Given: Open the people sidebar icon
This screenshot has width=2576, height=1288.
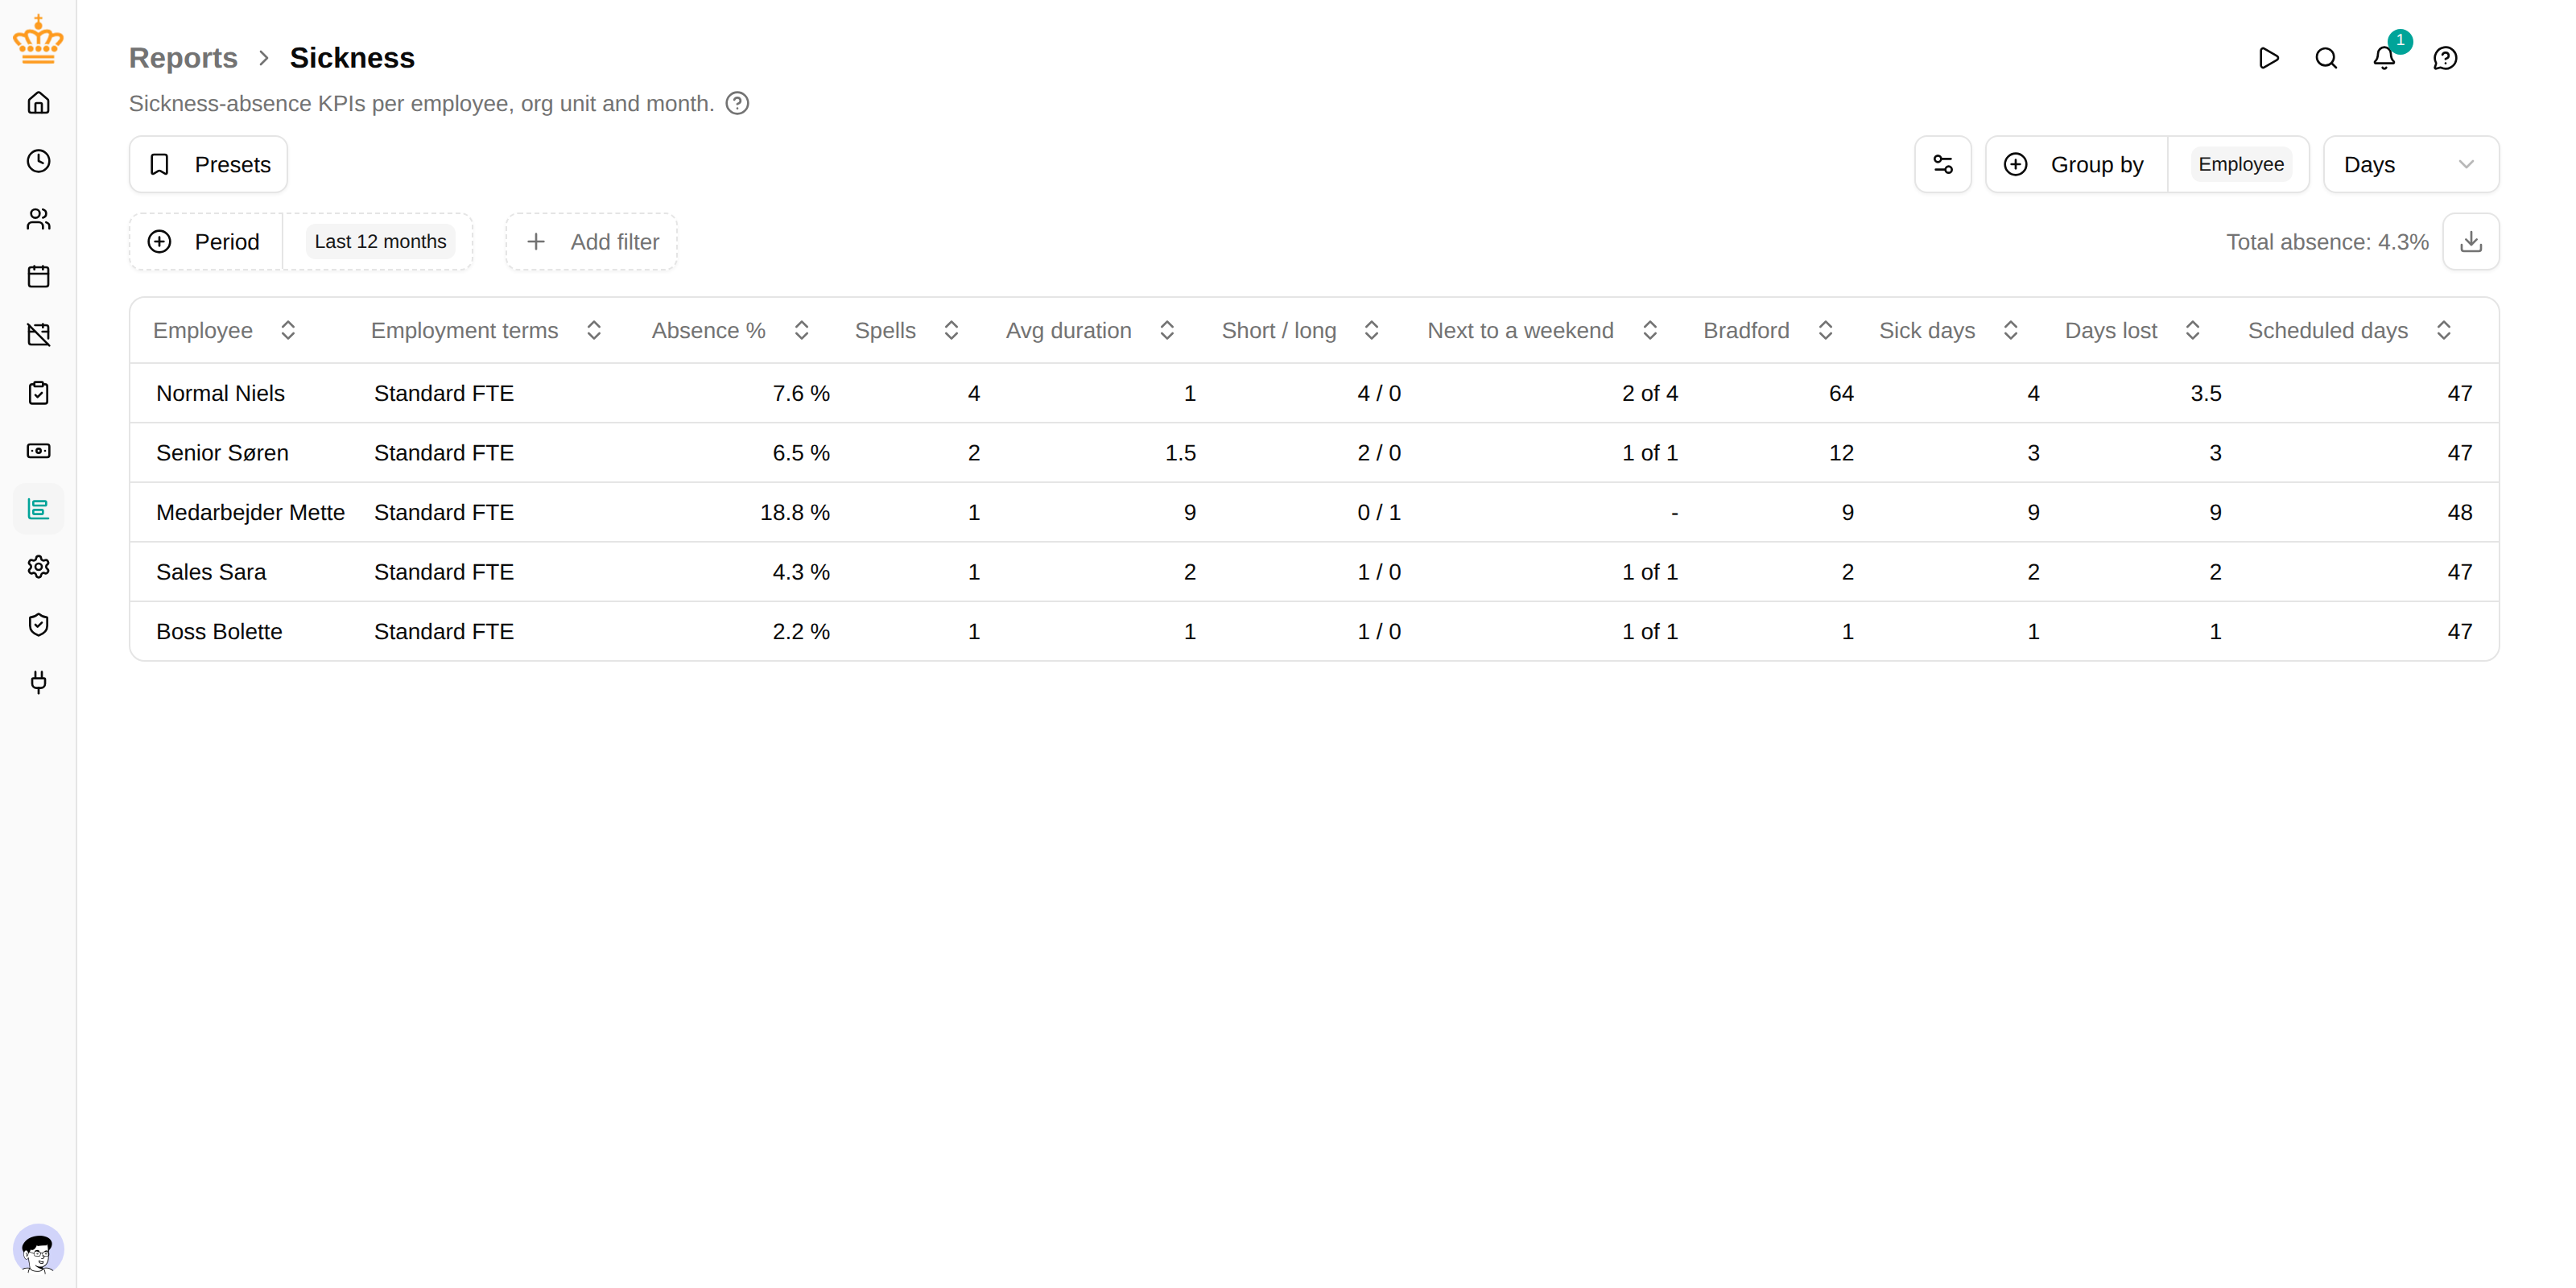Looking at the screenshot, I should coord(38,219).
